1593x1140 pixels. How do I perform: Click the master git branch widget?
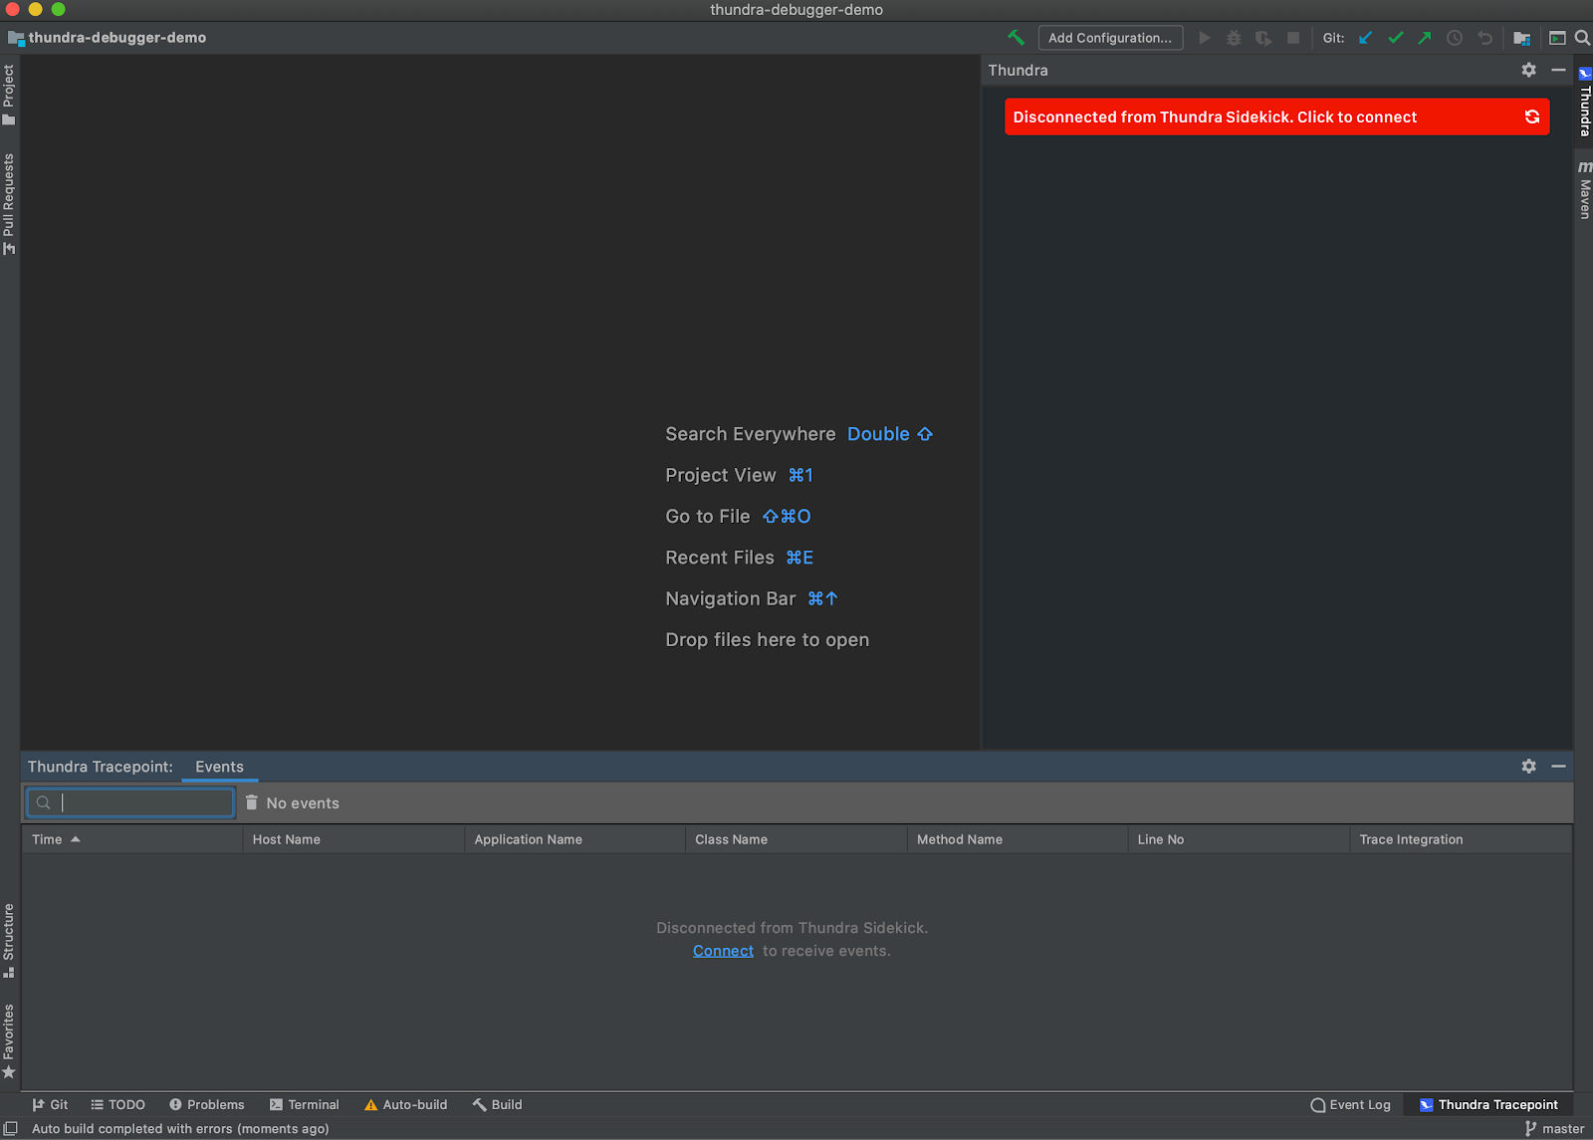[1554, 1128]
